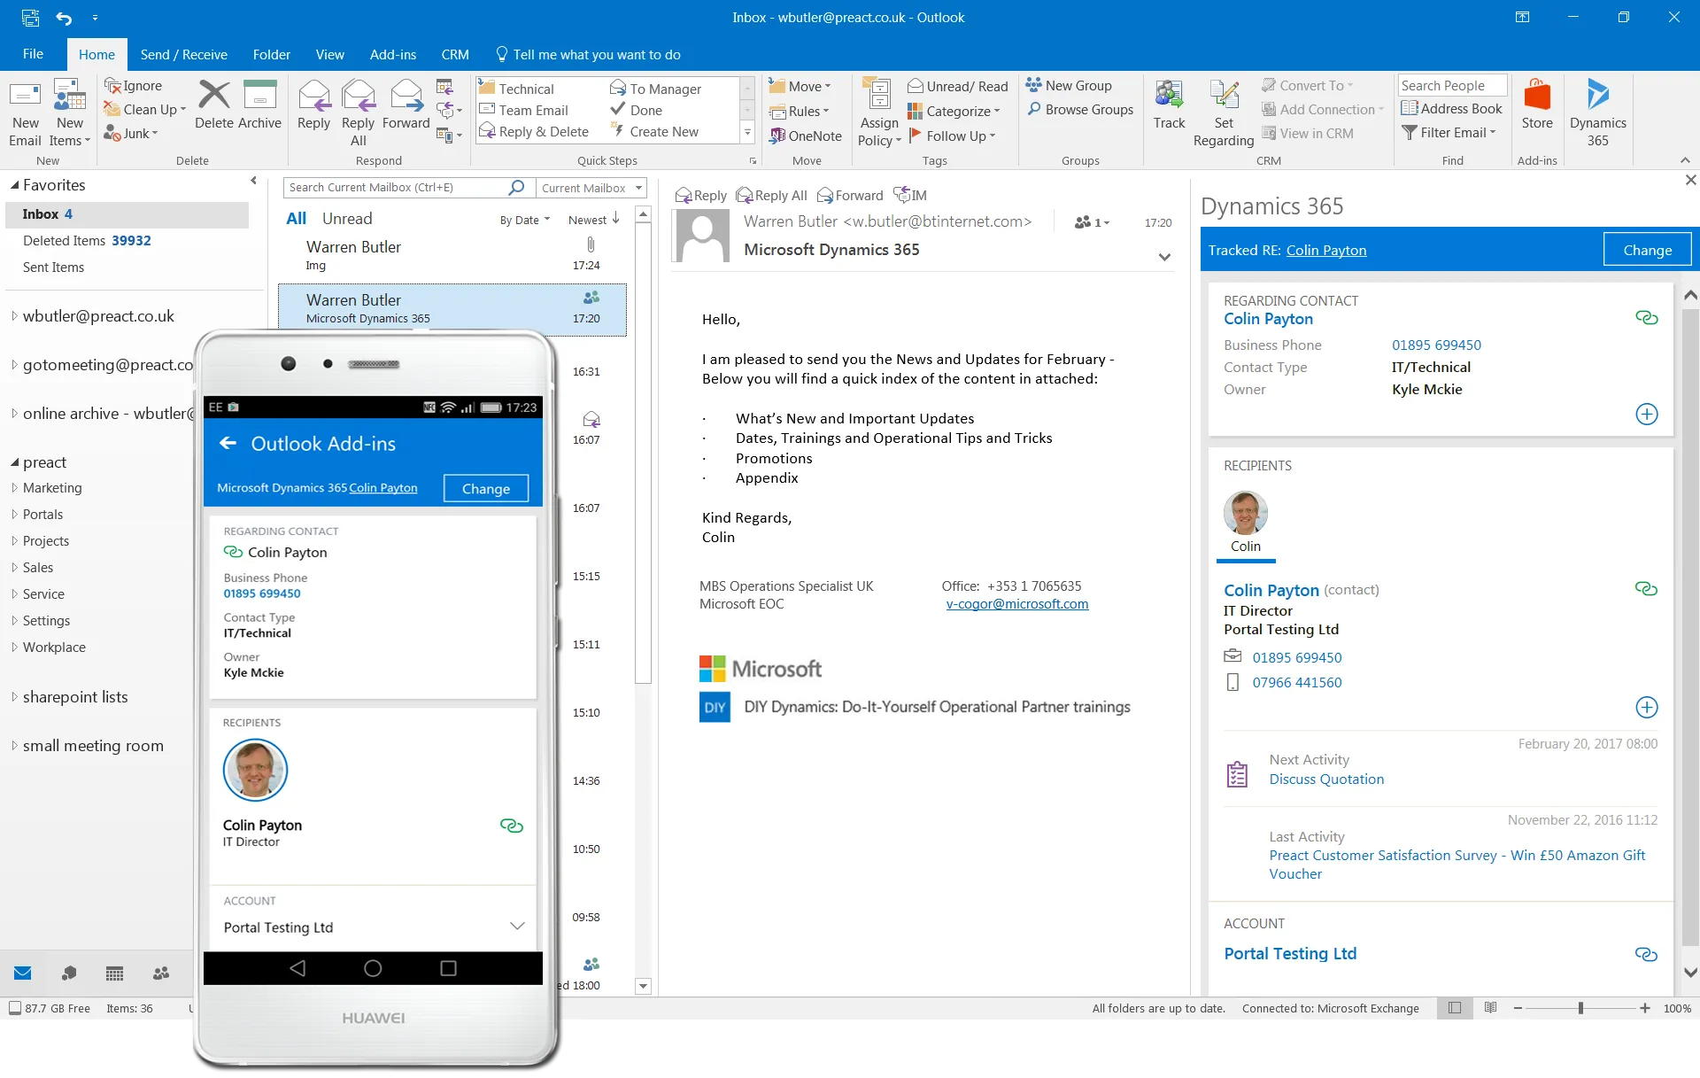Click the Search People field
This screenshot has height=1078, width=1700.
tap(1452, 85)
